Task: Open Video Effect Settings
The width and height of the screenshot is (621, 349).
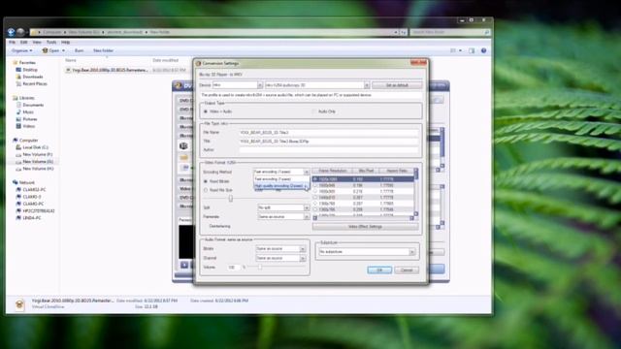Action: click(365, 227)
